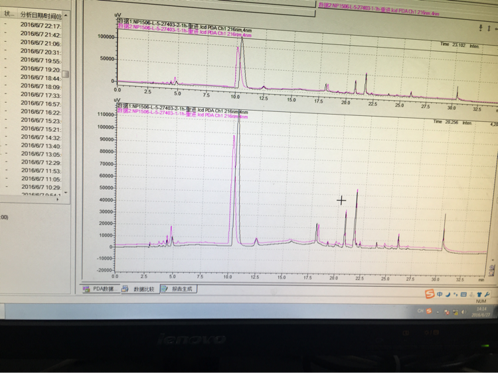Open the volume speaker icon in the tray

pos(463,312)
